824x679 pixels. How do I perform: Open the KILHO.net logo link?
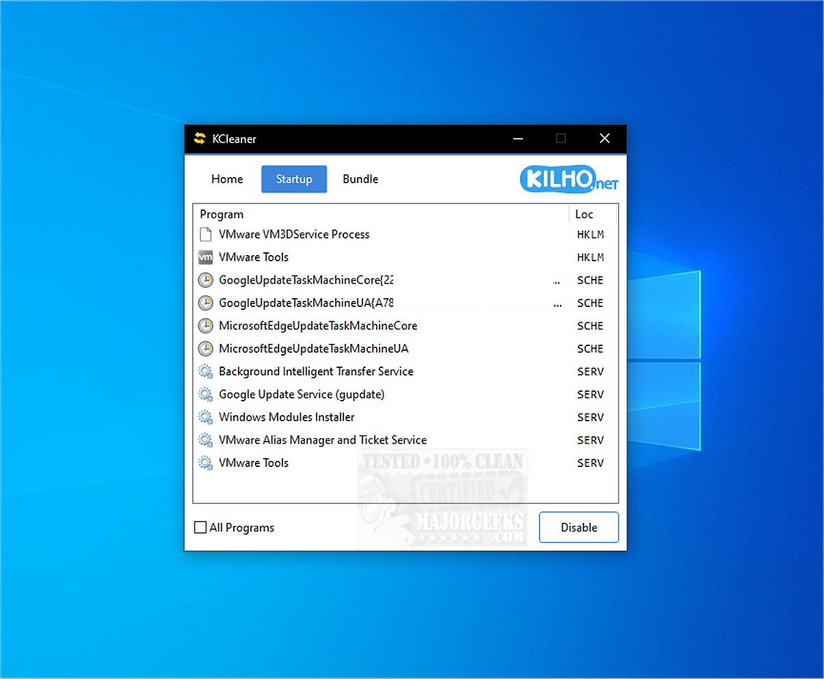coord(569,180)
